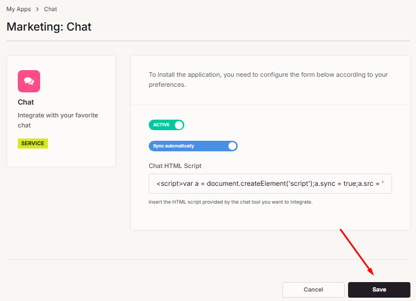Click the pink Chat app icon

point(29,81)
